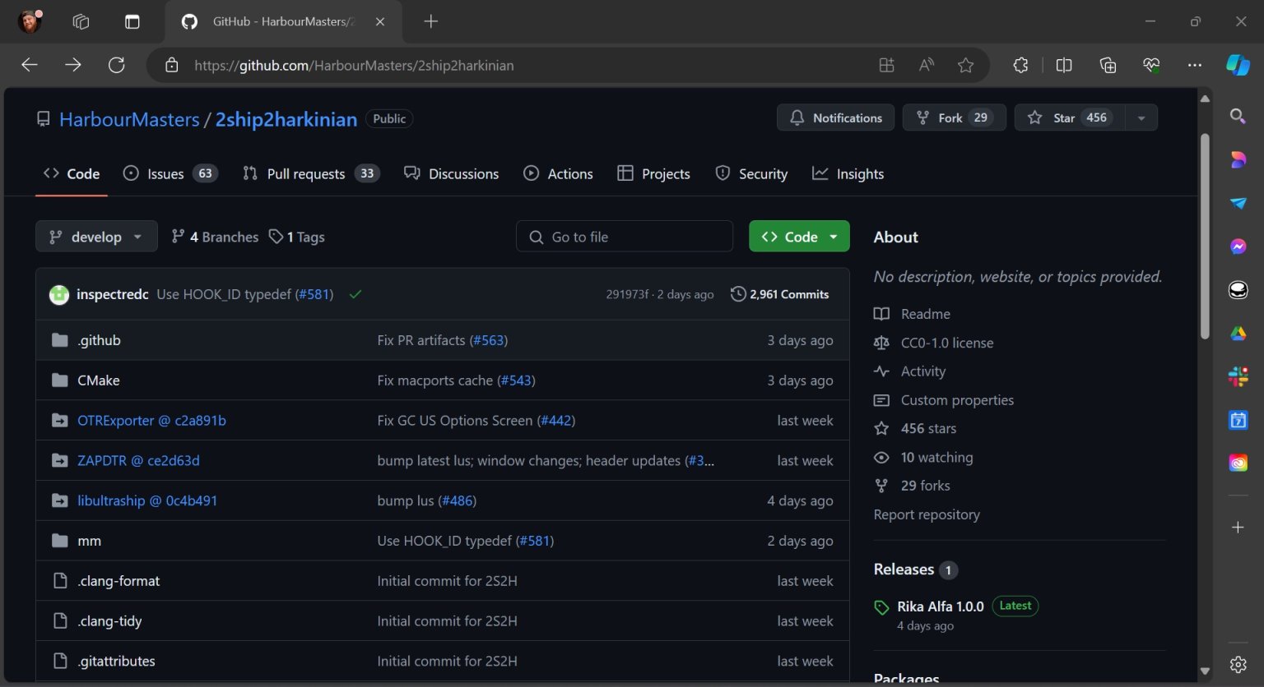
Task: Click the sidebar search magnifier icon
Action: point(1238,116)
